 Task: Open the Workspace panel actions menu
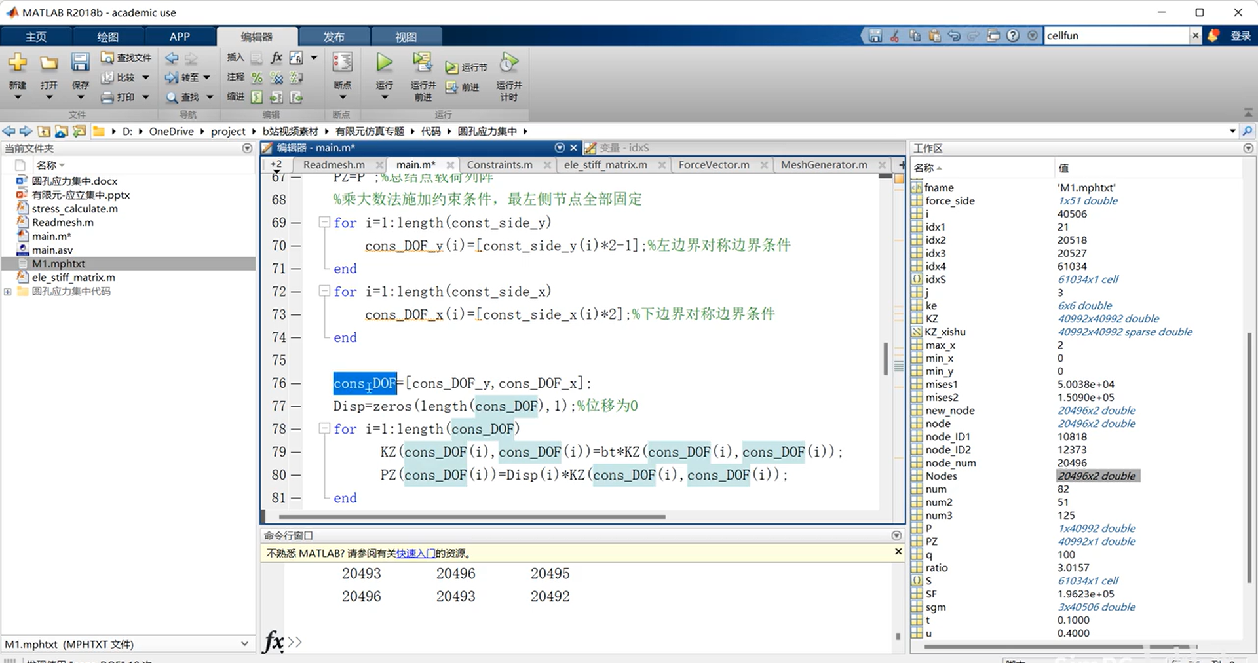pyautogui.click(x=1248, y=149)
